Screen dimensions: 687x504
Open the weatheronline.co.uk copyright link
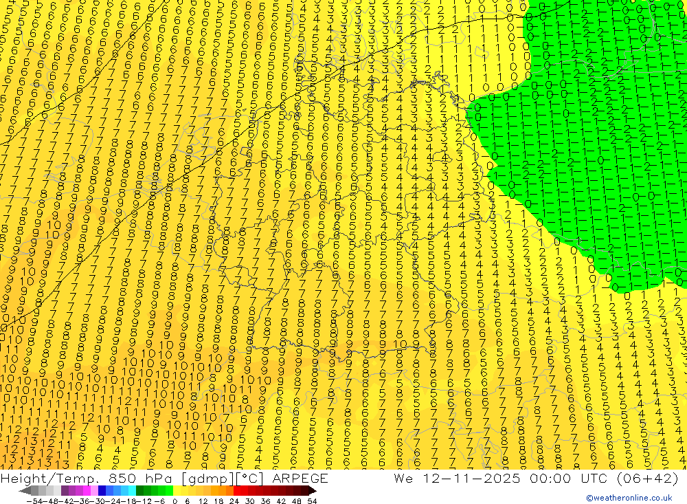pos(629,498)
